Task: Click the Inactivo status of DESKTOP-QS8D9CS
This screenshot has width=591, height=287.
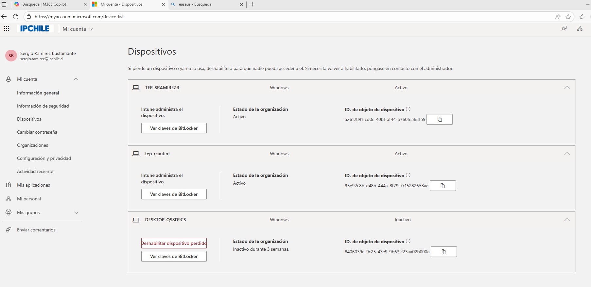Action: (403, 220)
